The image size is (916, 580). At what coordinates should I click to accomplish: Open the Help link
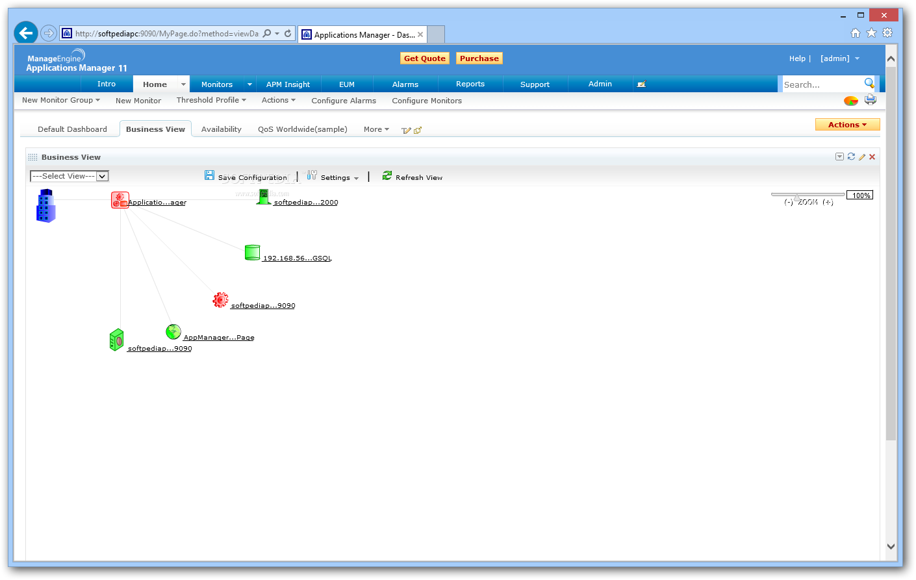(797, 58)
